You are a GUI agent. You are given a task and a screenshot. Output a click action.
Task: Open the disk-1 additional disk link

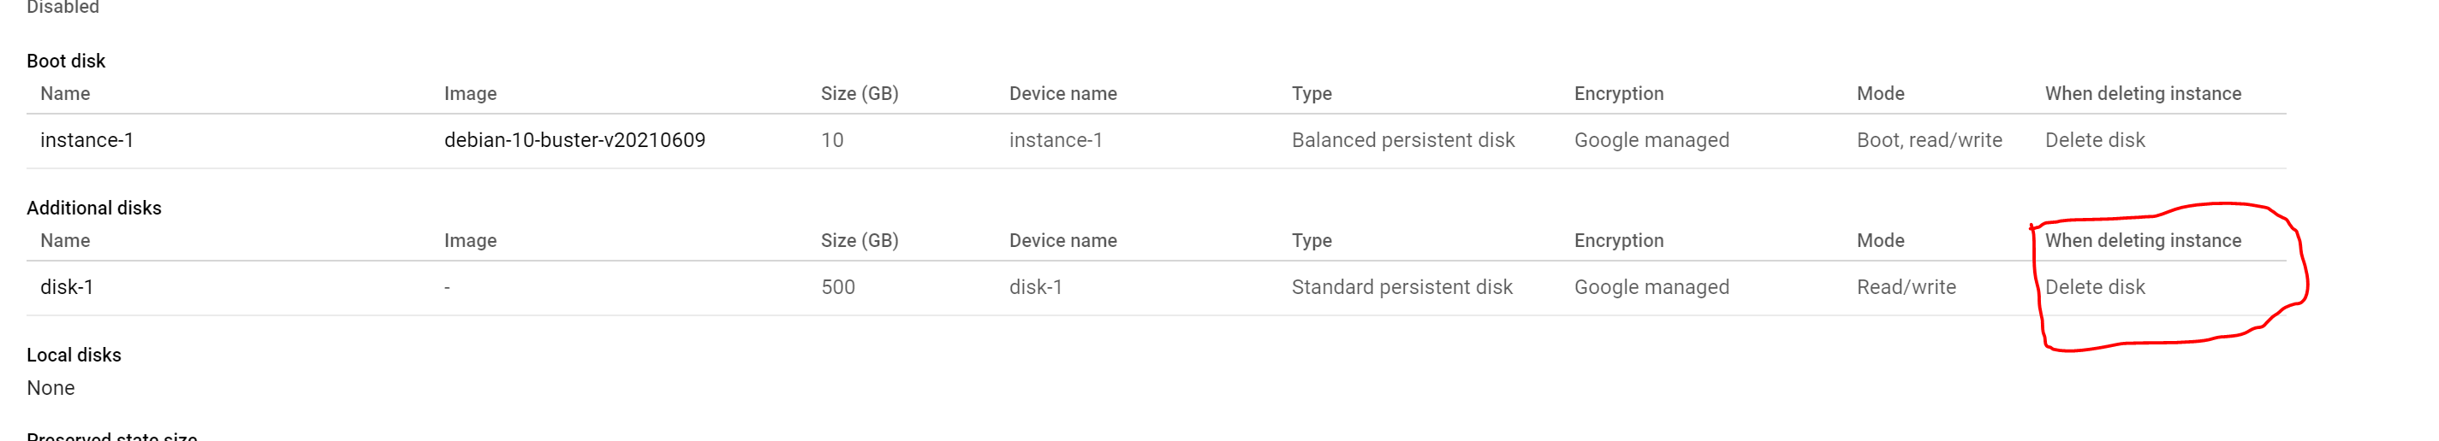coord(66,287)
